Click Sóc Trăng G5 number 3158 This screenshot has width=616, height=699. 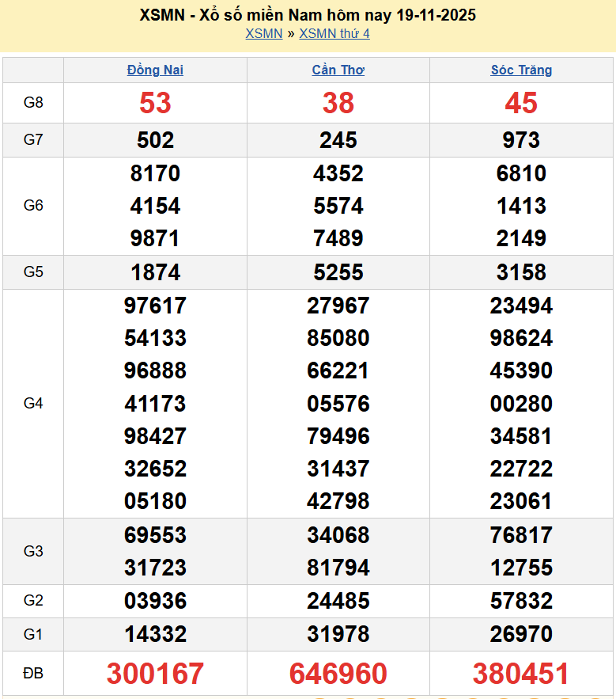tap(521, 272)
